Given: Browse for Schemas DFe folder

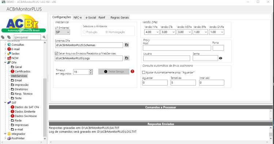Looking at the screenshot, I should coord(127,45).
